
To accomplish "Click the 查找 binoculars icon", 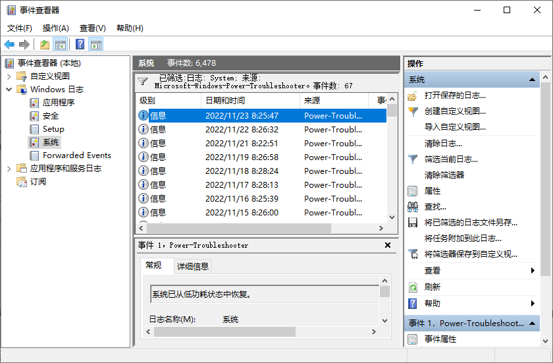I will click(413, 207).
